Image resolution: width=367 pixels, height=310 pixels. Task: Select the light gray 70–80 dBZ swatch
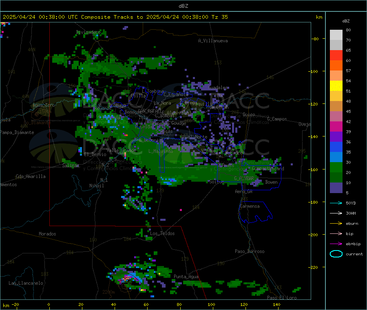(x=336, y=35)
